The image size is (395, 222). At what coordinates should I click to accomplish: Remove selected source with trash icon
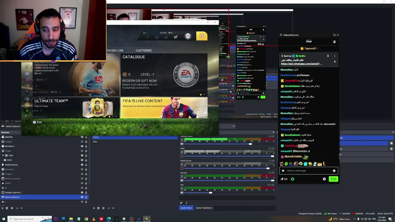pyautogui.click(x=7, y=208)
